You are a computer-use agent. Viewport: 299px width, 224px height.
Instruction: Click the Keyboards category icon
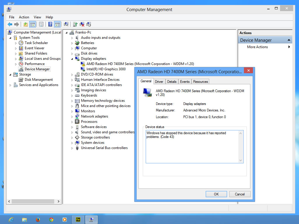coord(77,95)
